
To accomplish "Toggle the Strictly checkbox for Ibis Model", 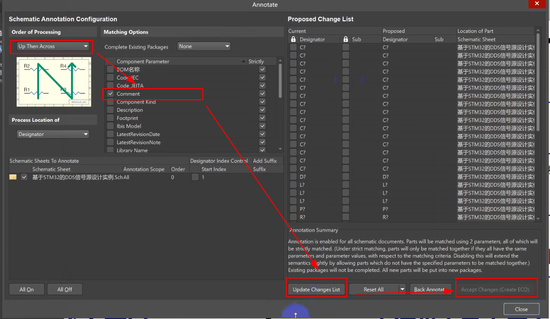I will click(x=262, y=126).
